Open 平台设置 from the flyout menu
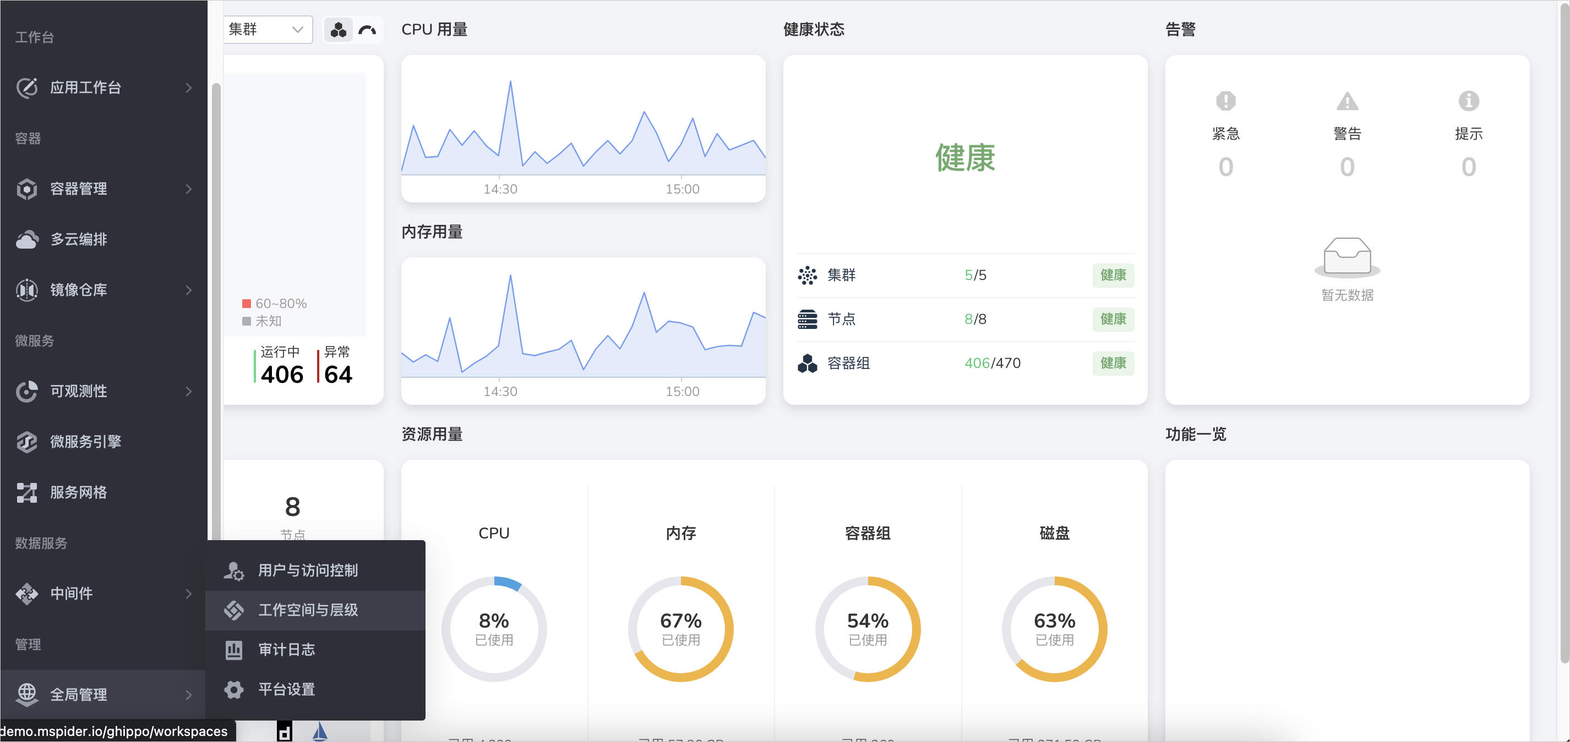This screenshot has height=742, width=1570. (x=315, y=690)
